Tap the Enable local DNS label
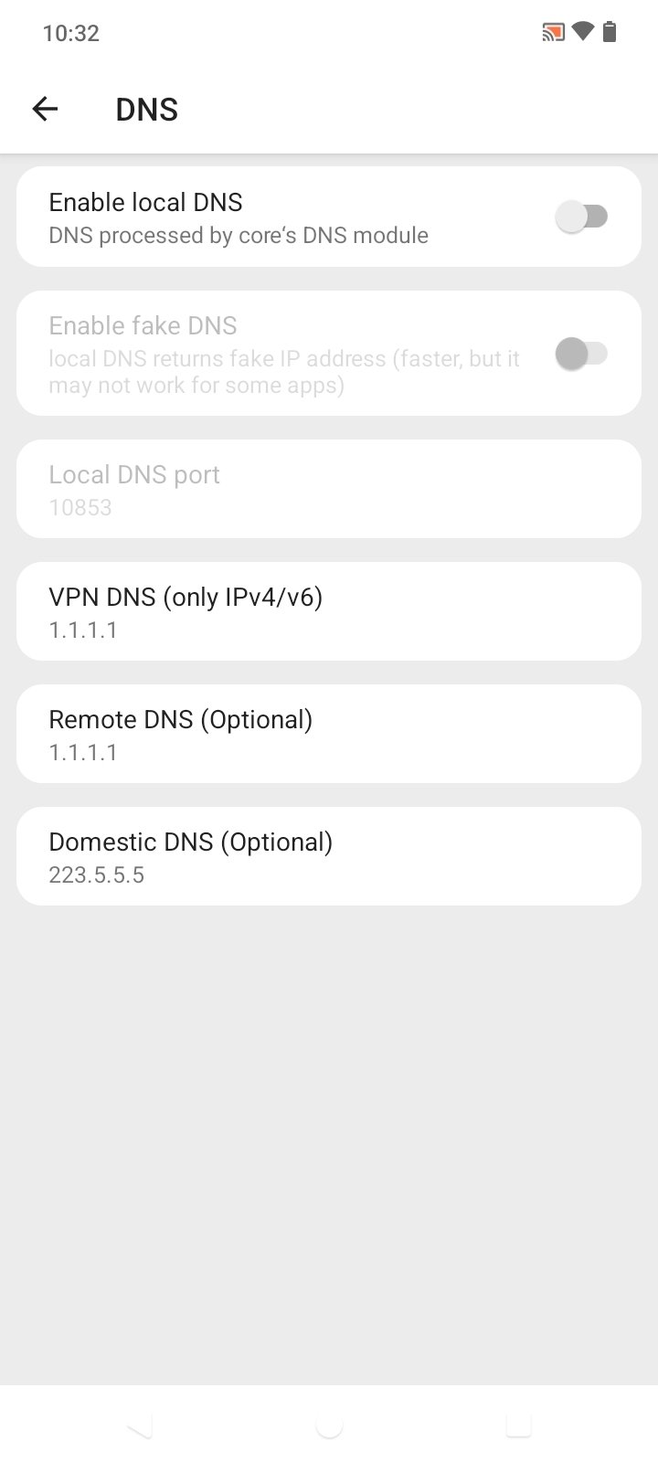 [x=145, y=202]
